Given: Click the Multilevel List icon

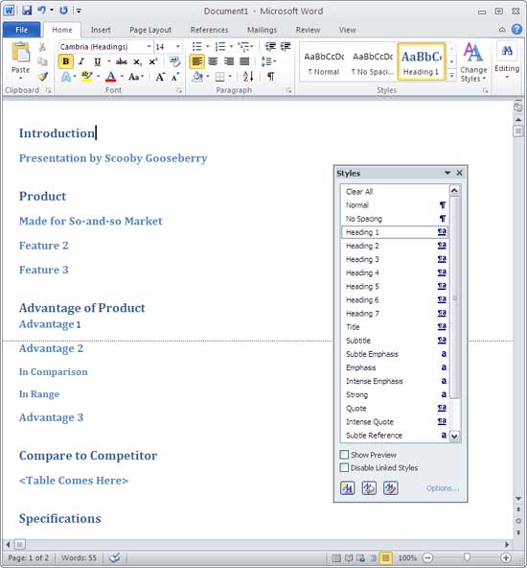Looking at the screenshot, I should pyautogui.click(x=243, y=46).
